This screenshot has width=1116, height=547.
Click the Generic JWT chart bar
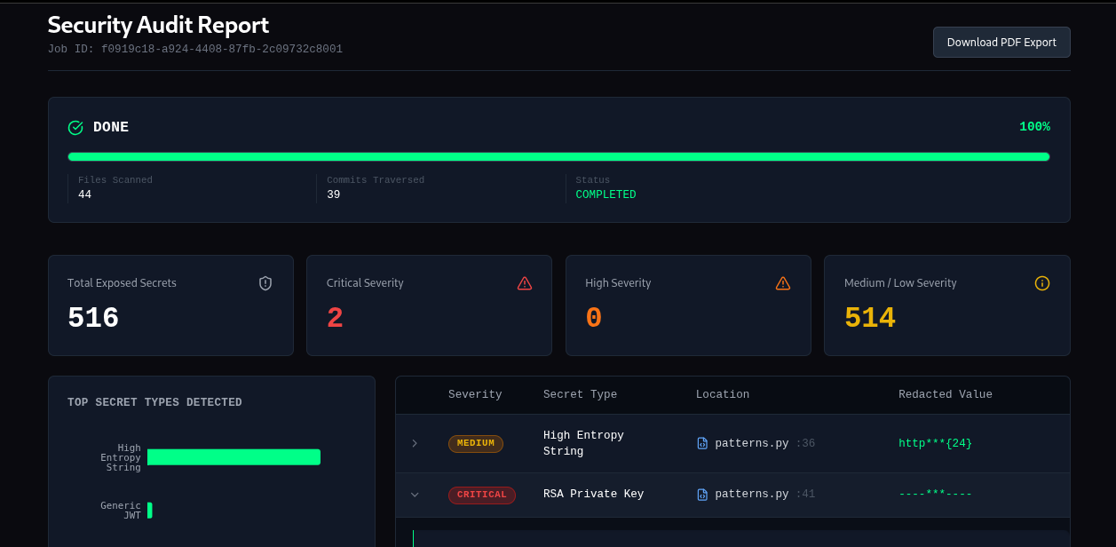[150, 511]
